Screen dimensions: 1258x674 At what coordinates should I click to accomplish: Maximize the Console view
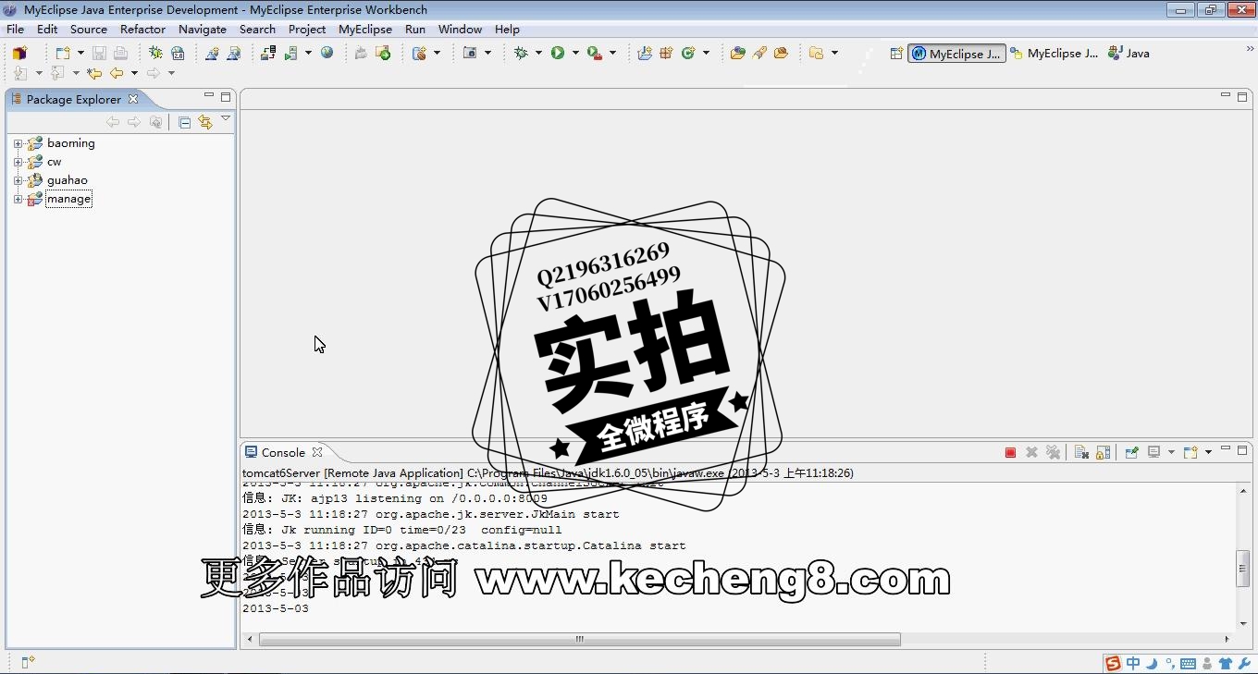(1242, 449)
